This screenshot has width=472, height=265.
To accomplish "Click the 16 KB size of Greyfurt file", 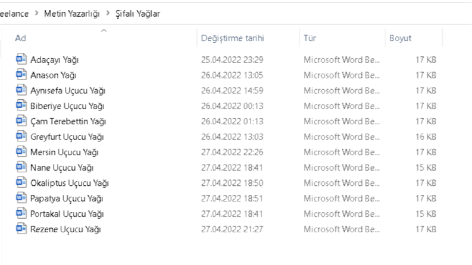I will [x=426, y=137].
